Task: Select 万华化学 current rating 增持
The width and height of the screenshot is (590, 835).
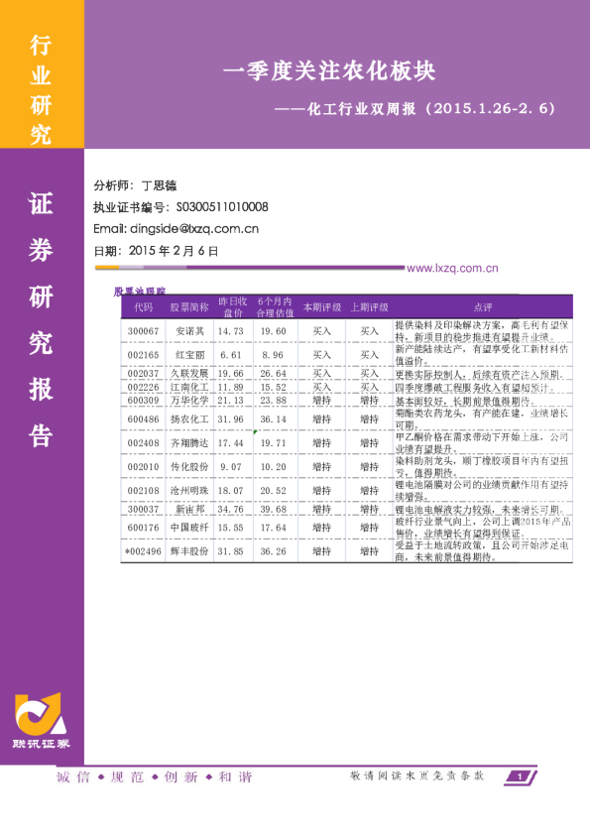Action: click(321, 400)
